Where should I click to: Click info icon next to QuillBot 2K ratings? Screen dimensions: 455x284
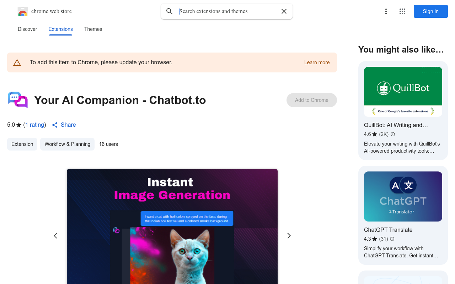coord(393,134)
